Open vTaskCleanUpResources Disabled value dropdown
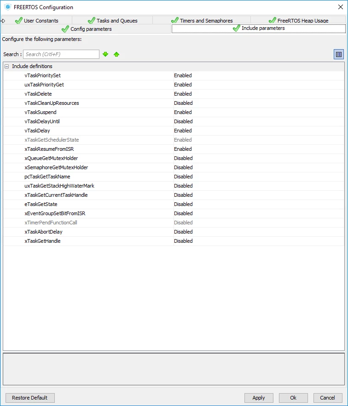Viewport: 348px width, 406px height. pyautogui.click(x=183, y=103)
